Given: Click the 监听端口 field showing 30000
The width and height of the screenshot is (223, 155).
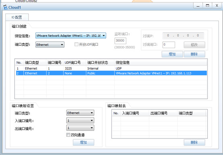Looking at the screenshot, I should pos(120,41).
